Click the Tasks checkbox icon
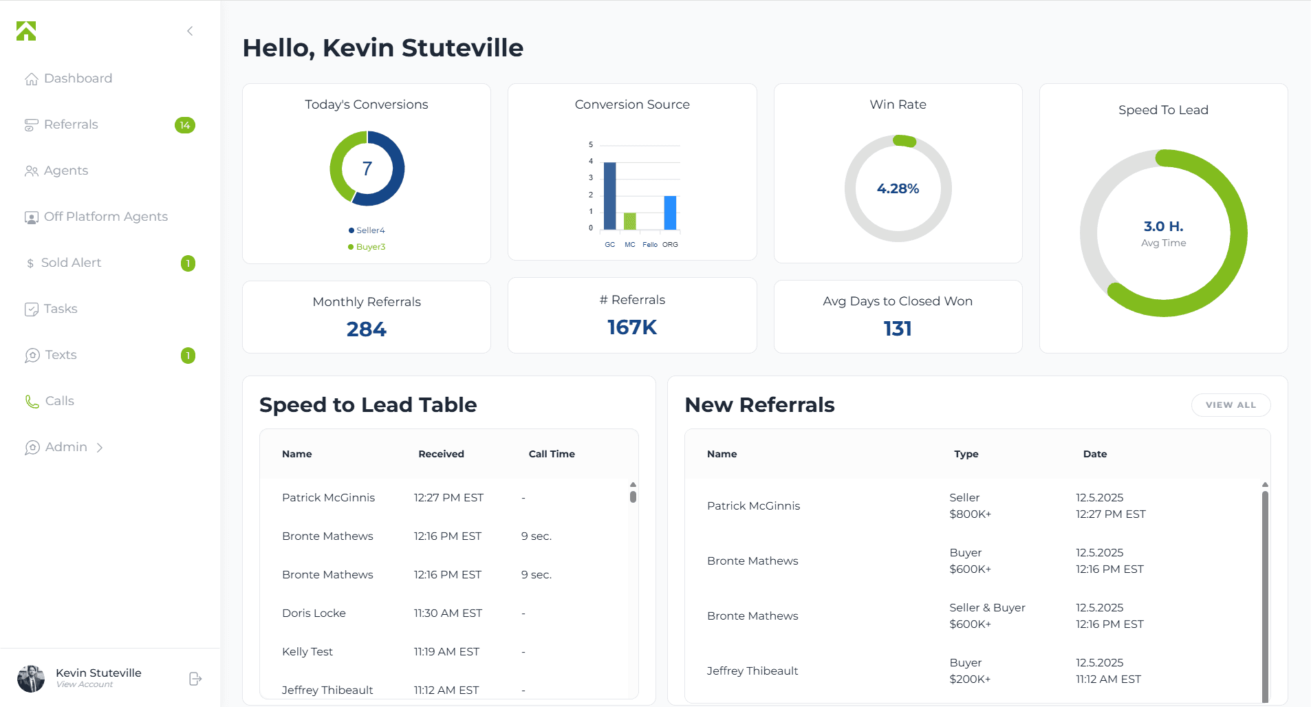 (x=31, y=309)
